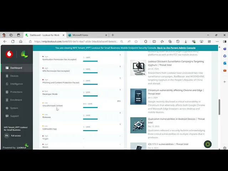
Task: Click Notification Permission Not Accepted row
Action: [x=82, y=58]
